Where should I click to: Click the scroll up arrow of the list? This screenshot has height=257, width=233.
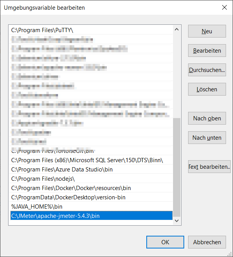tap(177, 30)
